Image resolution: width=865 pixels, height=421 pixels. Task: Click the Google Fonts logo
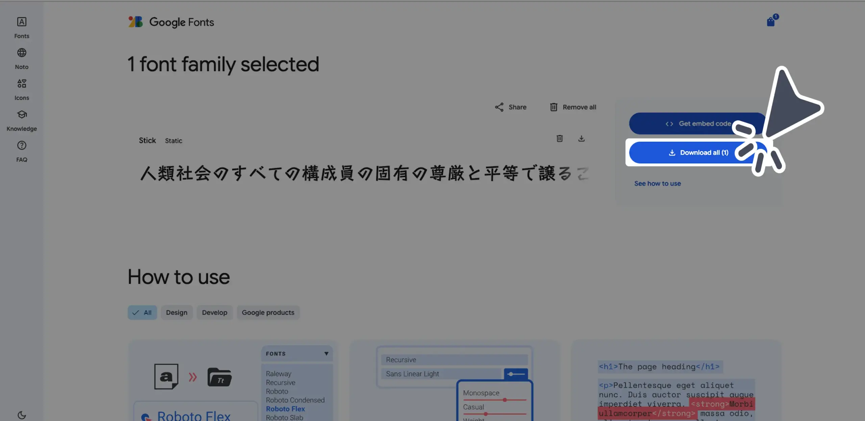point(171,22)
